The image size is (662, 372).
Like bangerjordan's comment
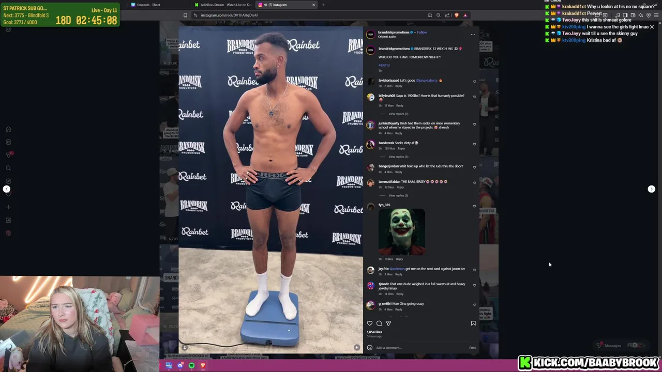pos(474,167)
